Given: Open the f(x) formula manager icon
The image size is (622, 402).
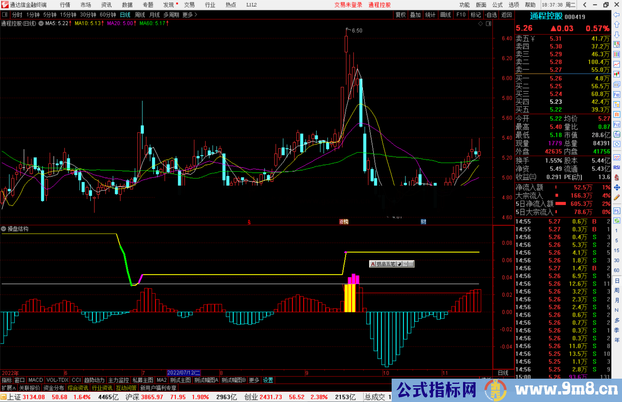Looking at the screenshot, I should coord(617,134).
